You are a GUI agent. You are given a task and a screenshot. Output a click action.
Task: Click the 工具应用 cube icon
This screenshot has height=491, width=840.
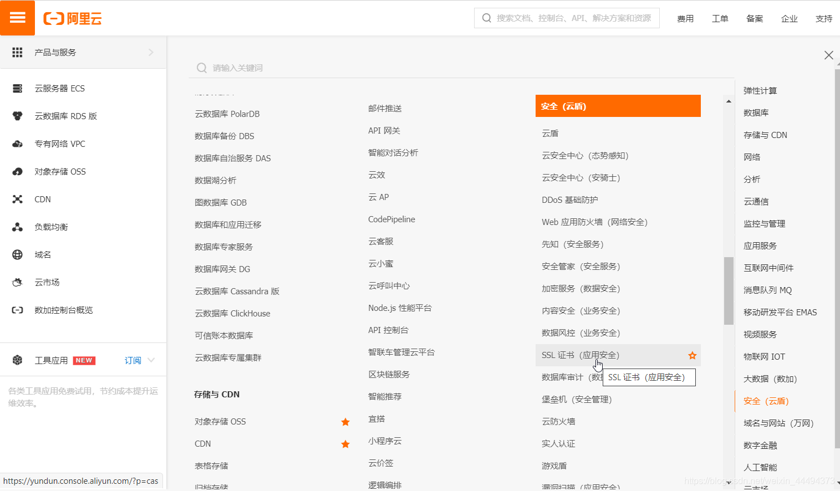(x=18, y=360)
